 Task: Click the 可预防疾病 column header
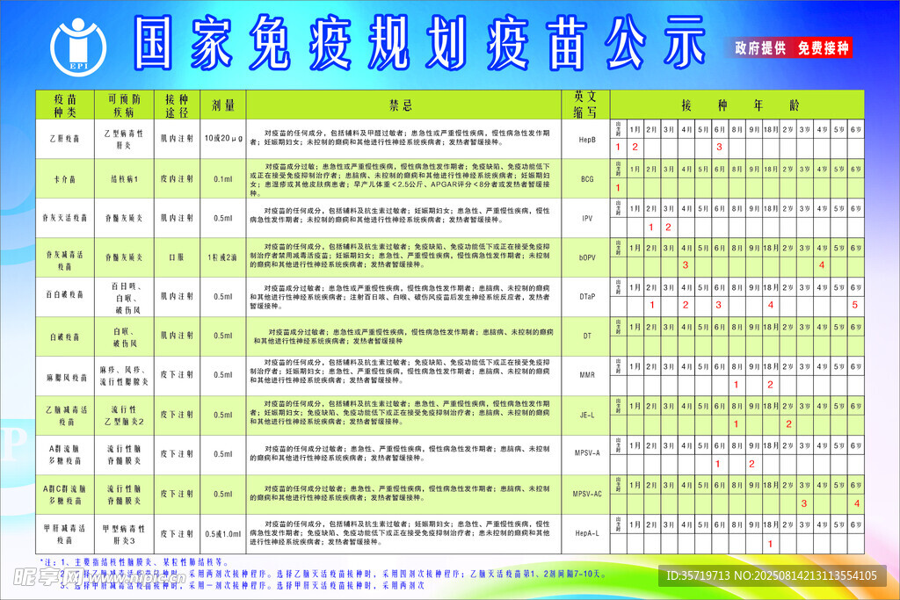point(123,105)
